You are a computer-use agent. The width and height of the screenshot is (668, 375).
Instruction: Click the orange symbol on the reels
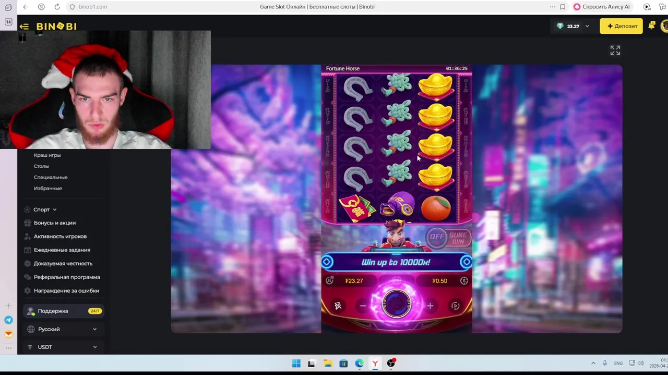pos(436,208)
